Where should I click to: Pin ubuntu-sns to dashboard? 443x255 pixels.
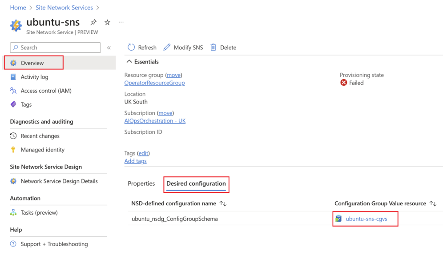pyautogui.click(x=93, y=22)
